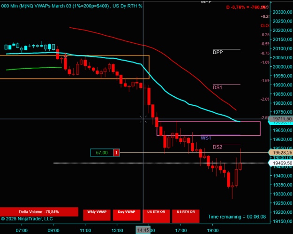Click the 11:00 time axis label
This screenshot has height=234, width=293.
pos(85,230)
